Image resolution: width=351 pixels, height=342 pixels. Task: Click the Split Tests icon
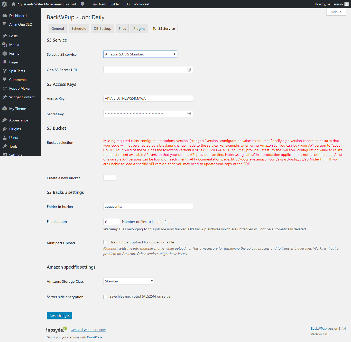5,71
